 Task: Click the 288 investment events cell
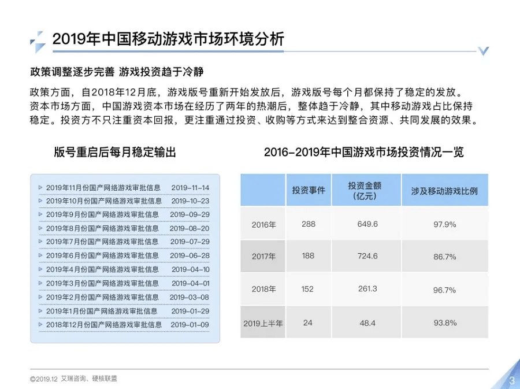pyautogui.click(x=309, y=224)
